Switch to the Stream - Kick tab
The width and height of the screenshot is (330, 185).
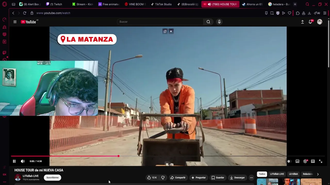coord(82,4)
